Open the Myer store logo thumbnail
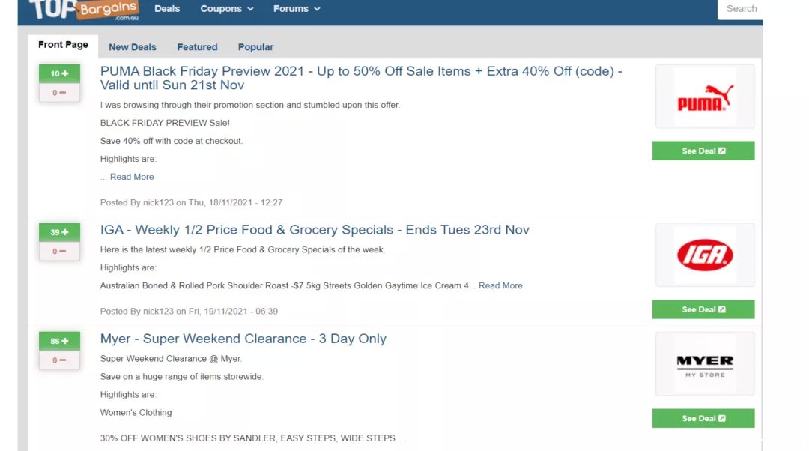 click(x=705, y=364)
